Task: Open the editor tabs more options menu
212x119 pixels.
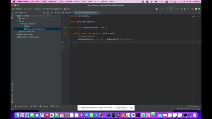Action: (200, 13)
